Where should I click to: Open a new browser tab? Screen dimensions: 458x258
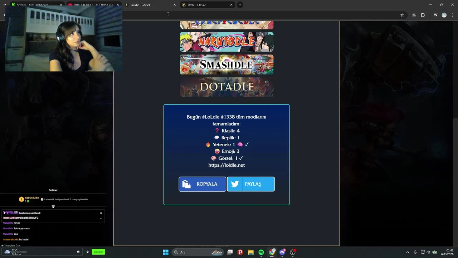pyautogui.click(x=240, y=5)
